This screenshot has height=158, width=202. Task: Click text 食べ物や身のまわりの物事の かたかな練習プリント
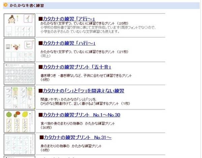[77, 123]
